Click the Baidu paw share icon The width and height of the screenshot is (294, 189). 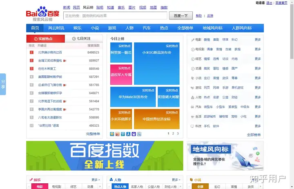pos(134,134)
